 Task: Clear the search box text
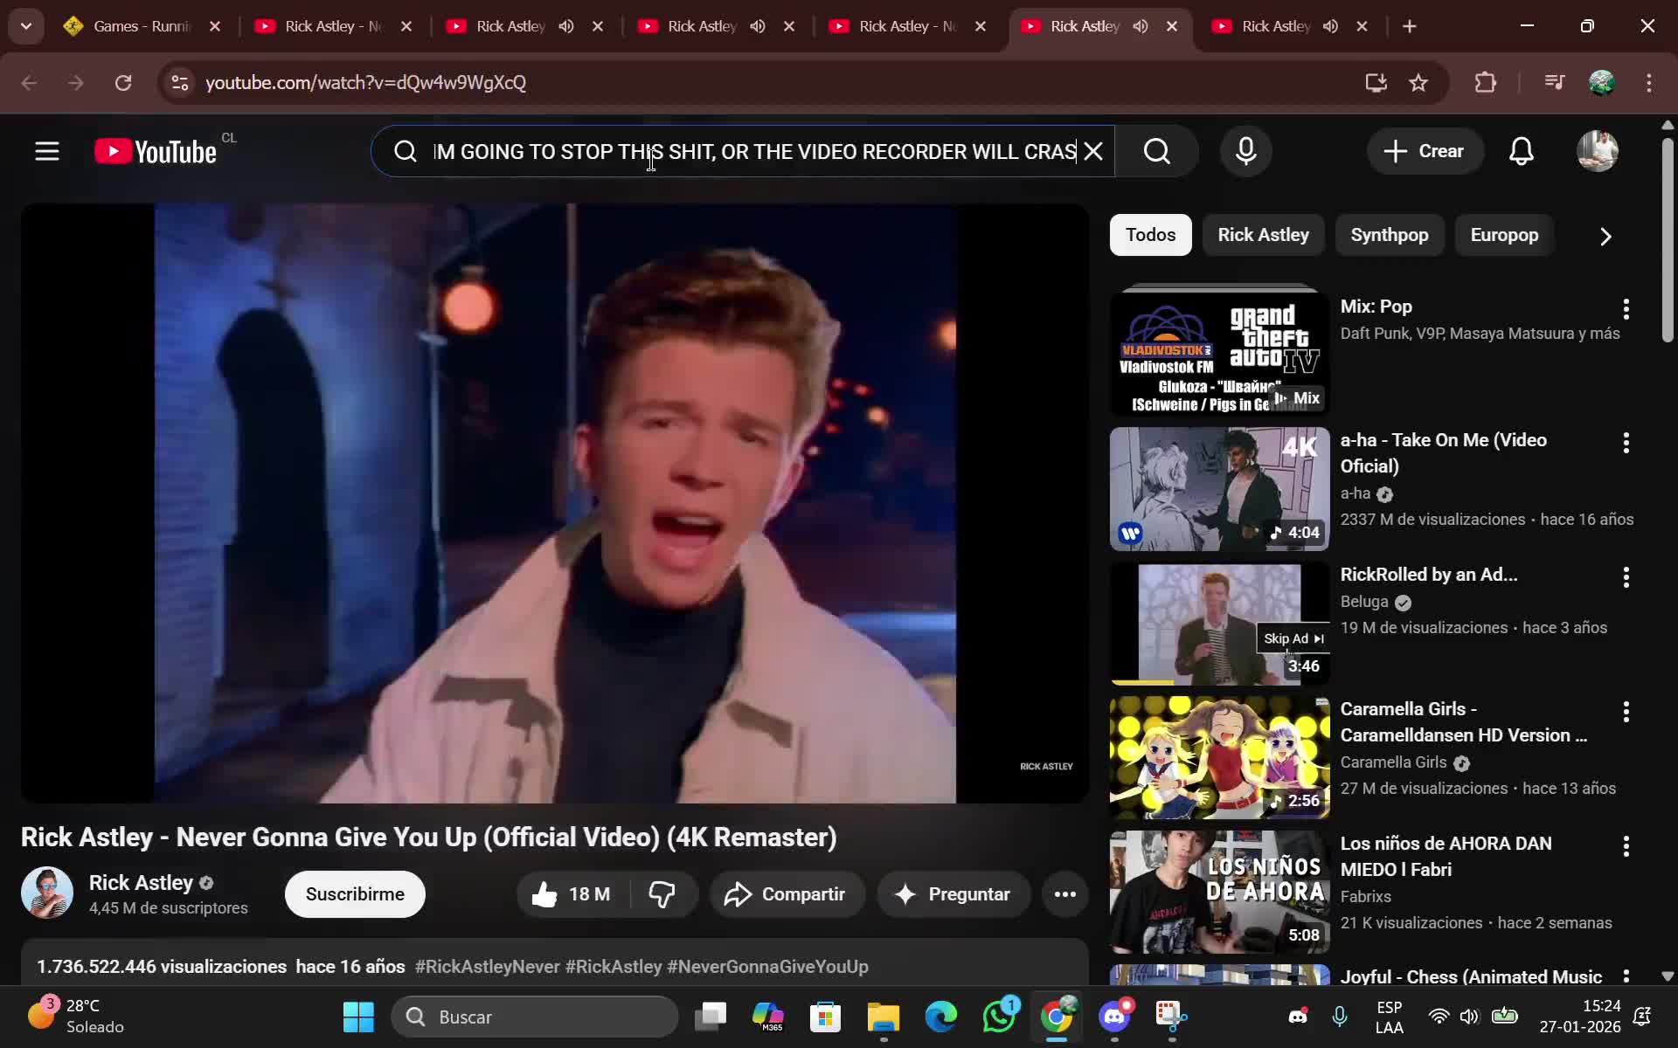1093,152
